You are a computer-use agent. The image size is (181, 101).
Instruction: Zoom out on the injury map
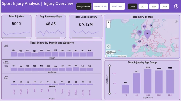pos(108,26)
